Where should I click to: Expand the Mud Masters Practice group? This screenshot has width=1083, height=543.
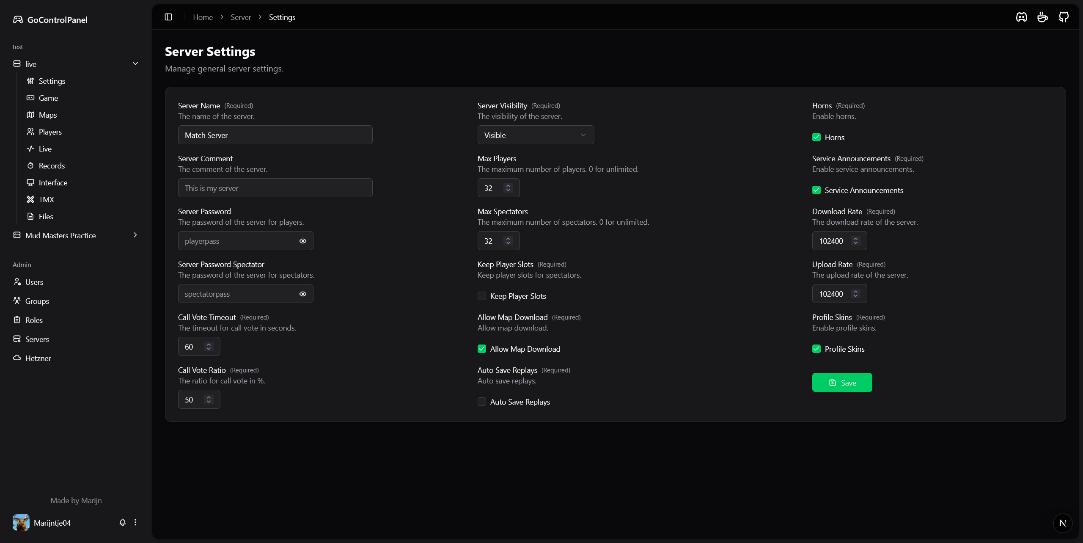click(x=135, y=235)
